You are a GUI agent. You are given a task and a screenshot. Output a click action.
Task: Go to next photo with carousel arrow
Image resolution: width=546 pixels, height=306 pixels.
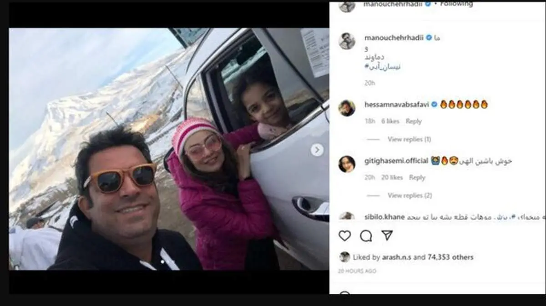click(x=317, y=150)
